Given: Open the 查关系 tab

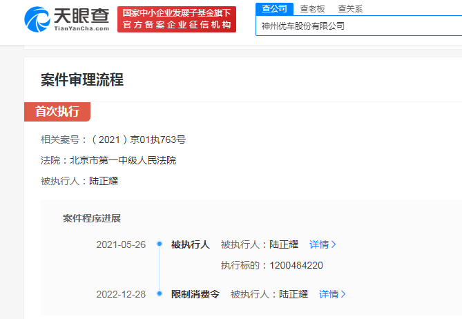Looking at the screenshot, I should [350, 9].
